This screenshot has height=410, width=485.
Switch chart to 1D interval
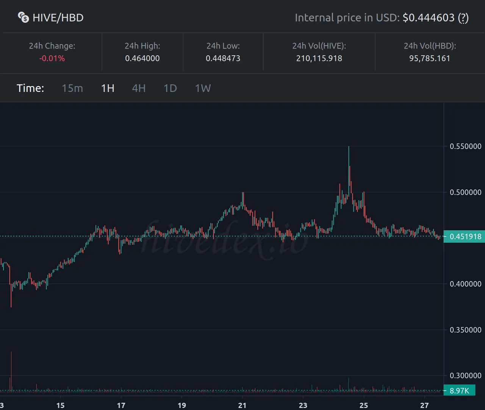click(x=170, y=88)
